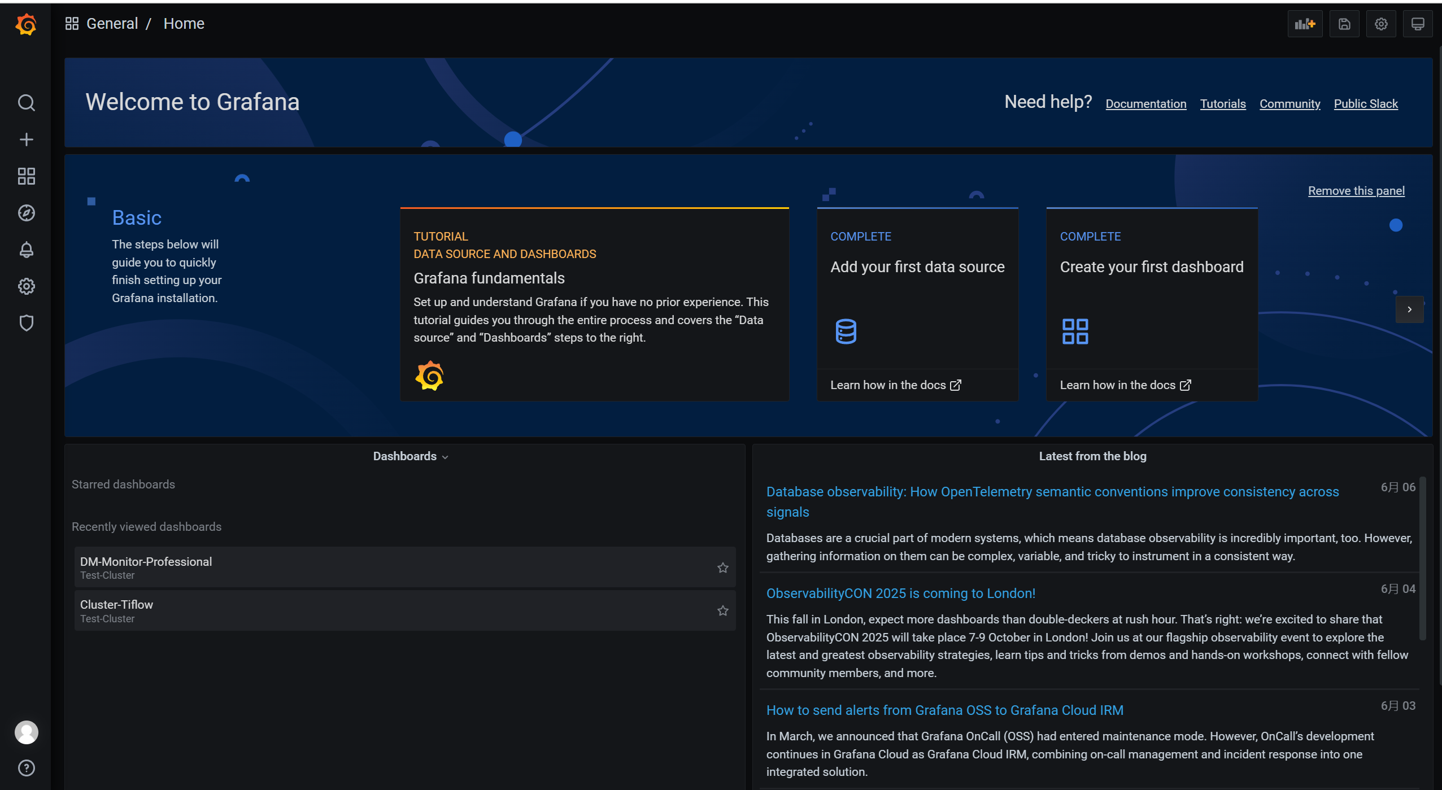Click the blog panel scrollbar
Image resolution: width=1442 pixels, height=790 pixels.
click(x=1422, y=558)
